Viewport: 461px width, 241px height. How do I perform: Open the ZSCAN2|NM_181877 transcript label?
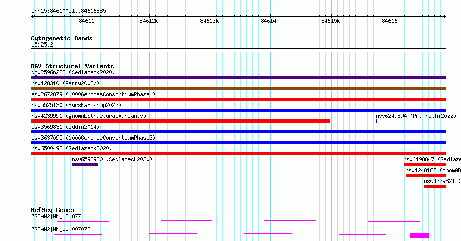tap(56, 216)
